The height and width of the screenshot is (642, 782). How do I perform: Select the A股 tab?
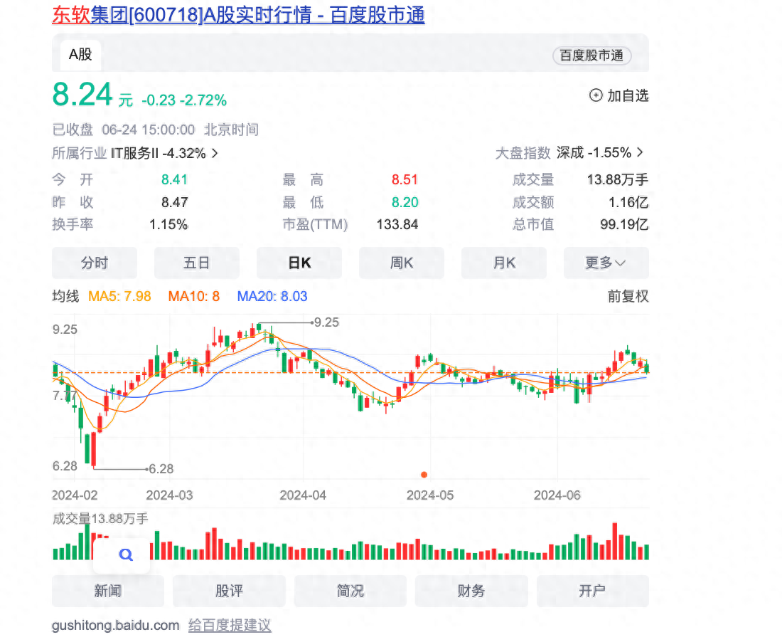[80, 54]
